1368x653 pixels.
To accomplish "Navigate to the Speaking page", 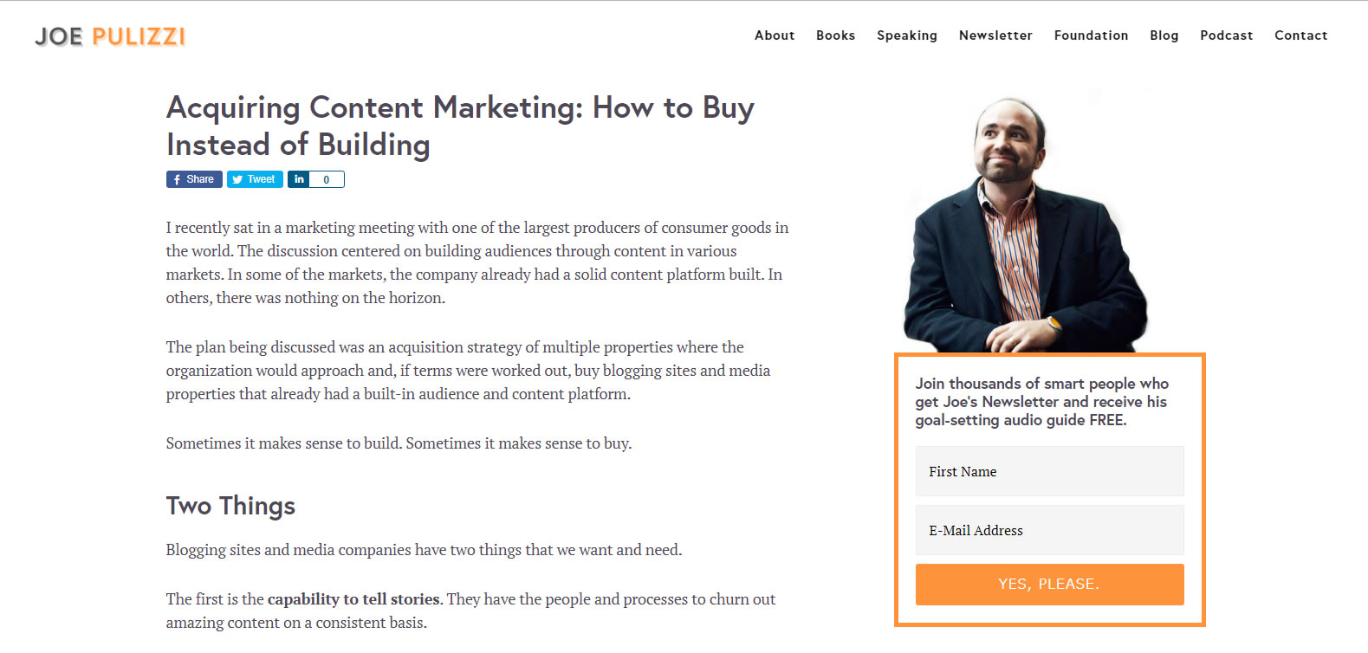I will click(x=906, y=36).
